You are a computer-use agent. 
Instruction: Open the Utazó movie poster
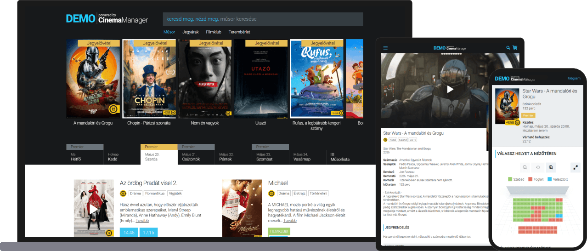[x=261, y=79]
